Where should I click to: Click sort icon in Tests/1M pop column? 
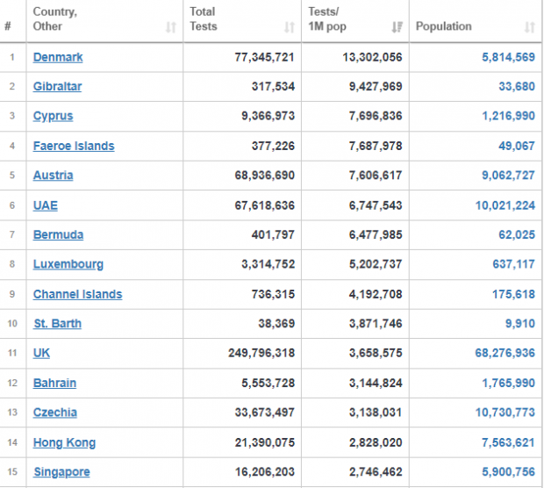coord(397,27)
